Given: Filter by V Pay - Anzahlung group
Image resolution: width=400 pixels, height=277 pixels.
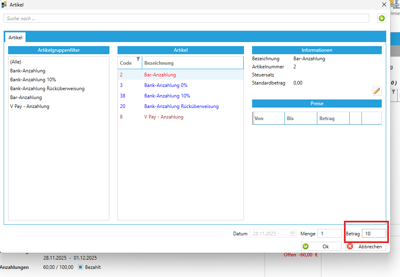Looking at the screenshot, I should pos(30,106).
